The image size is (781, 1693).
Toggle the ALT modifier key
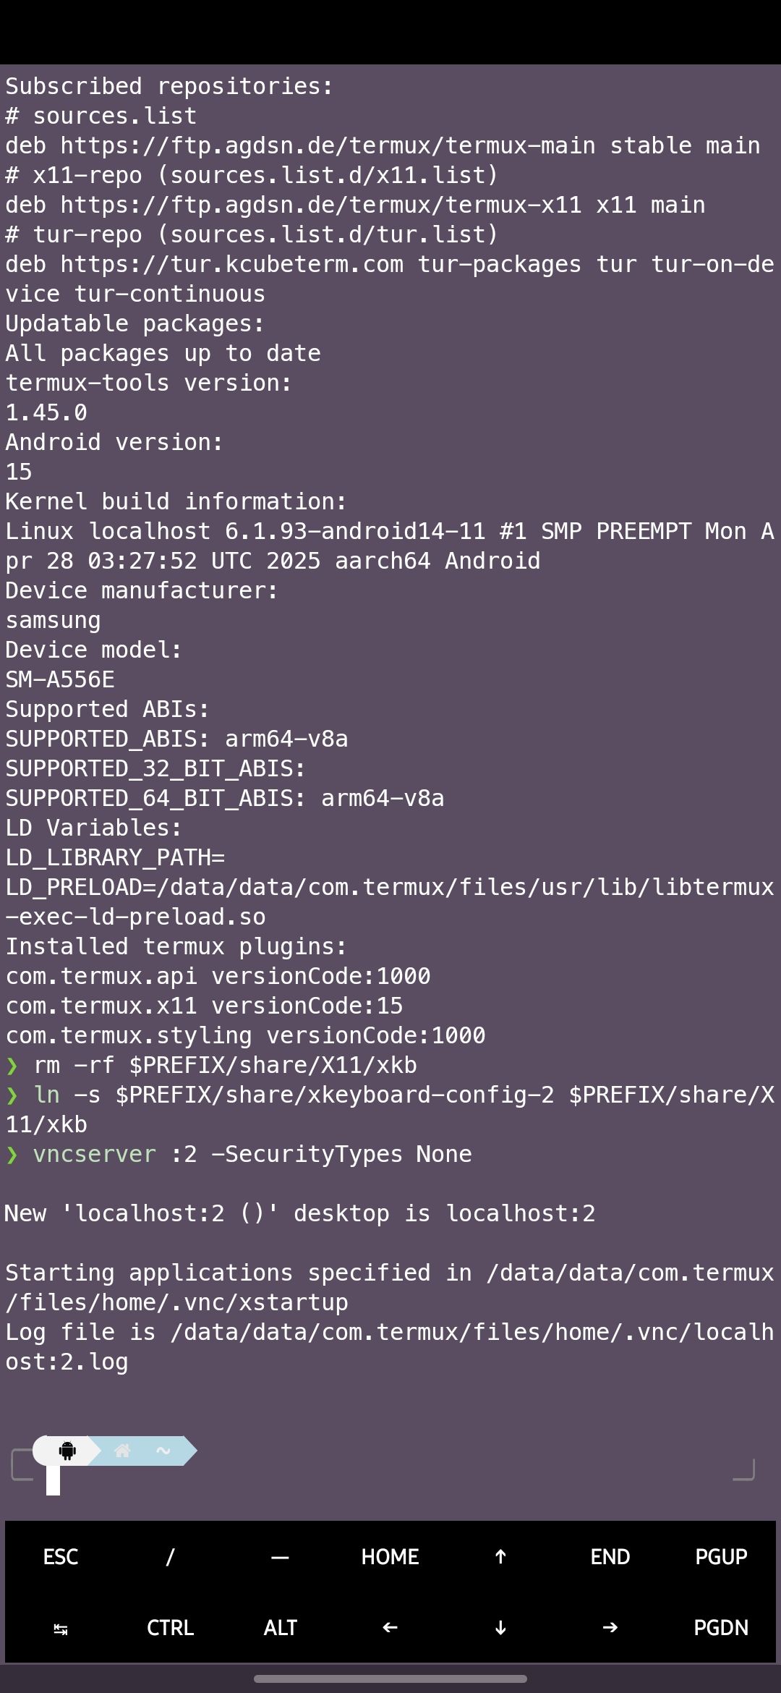280,1627
